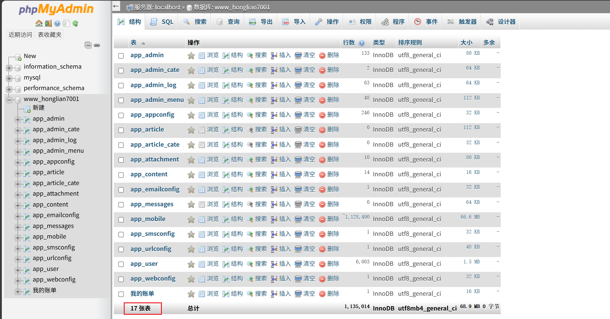The width and height of the screenshot is (610, 319).
Task: Collapse the www_honglian7001 database tree
Action: coord(9,100)
